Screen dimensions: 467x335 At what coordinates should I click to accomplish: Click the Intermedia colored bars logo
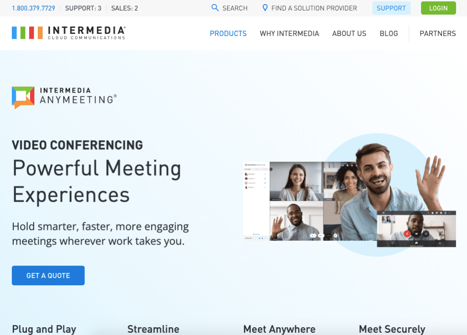[27, 33]
